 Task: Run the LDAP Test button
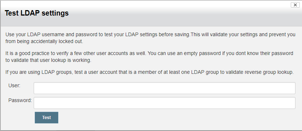point(46,118)
